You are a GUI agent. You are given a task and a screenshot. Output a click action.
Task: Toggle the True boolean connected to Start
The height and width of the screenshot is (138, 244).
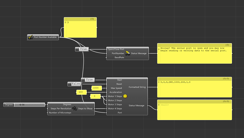tap(88, 80)
